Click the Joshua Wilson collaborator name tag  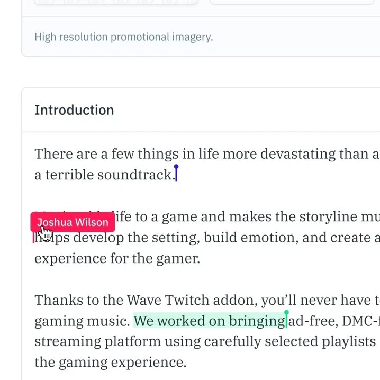pos(73,222)
